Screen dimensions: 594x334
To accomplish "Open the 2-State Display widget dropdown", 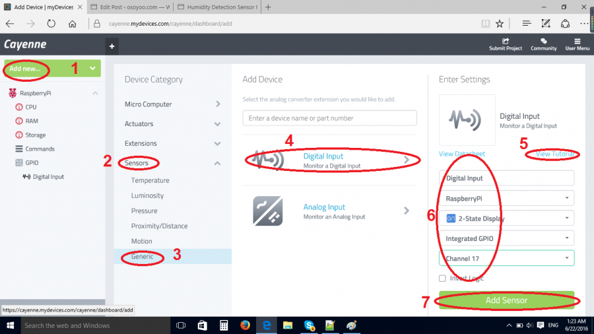I will coord(506,218).
